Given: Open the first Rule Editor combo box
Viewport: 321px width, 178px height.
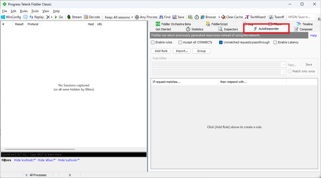Looking at the screenshot, I should pos(219,65).
